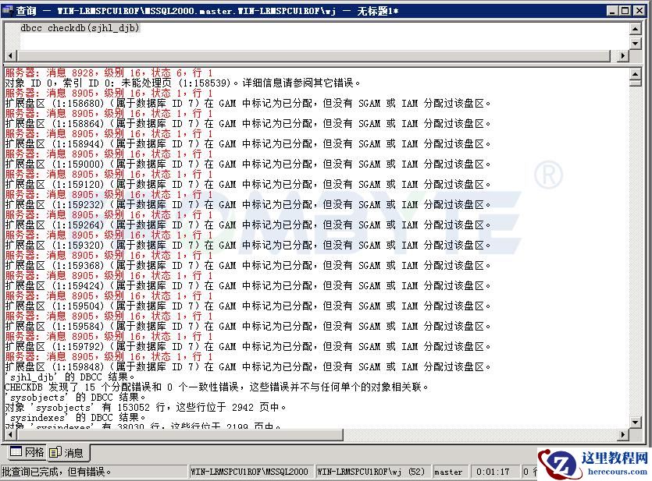Click the results pane horizontal scroll left arrow
652x481 pixels.
(x=10, y=434)
